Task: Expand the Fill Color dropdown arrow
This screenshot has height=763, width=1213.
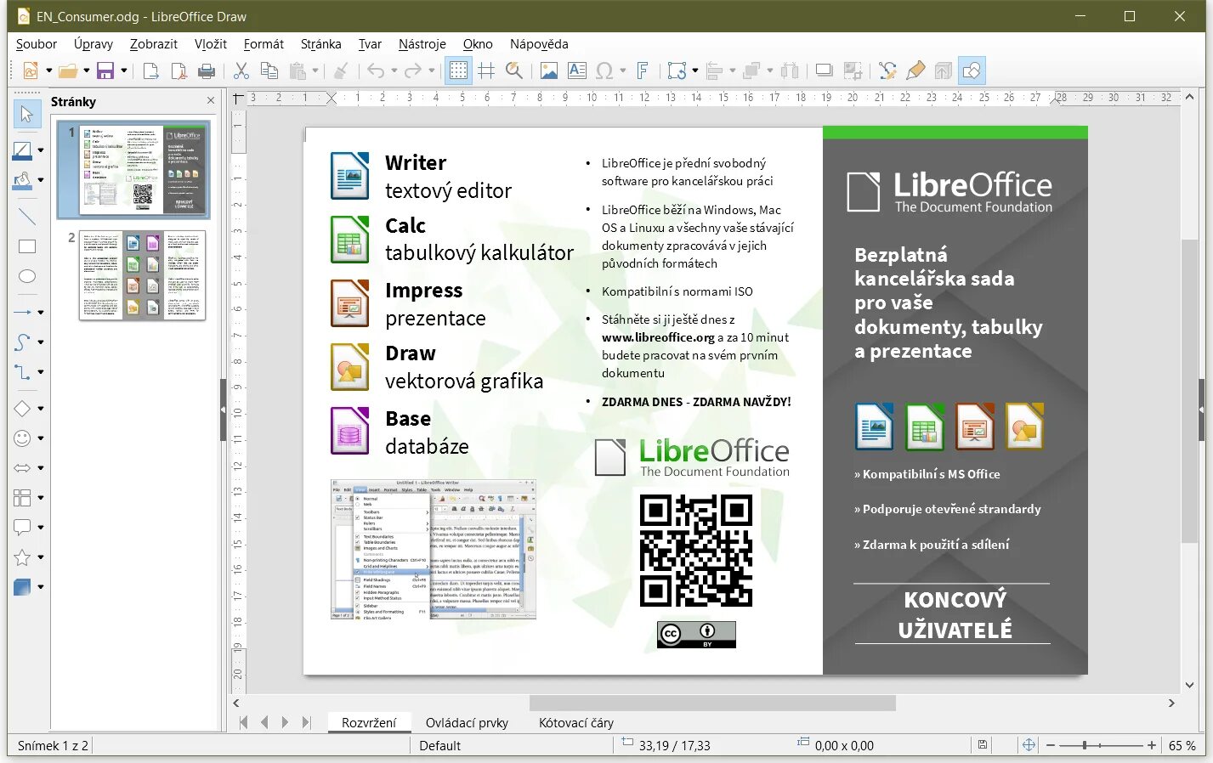Action: [x=40, y=180]
